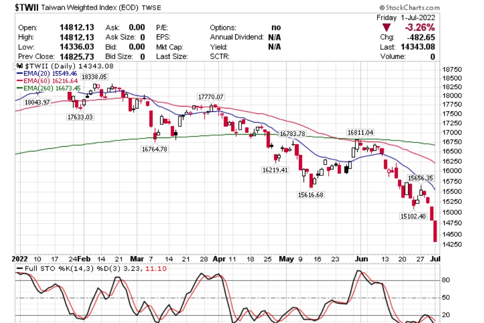
Task: Select the -3.26% percent change value
Action: coord(420,28)
